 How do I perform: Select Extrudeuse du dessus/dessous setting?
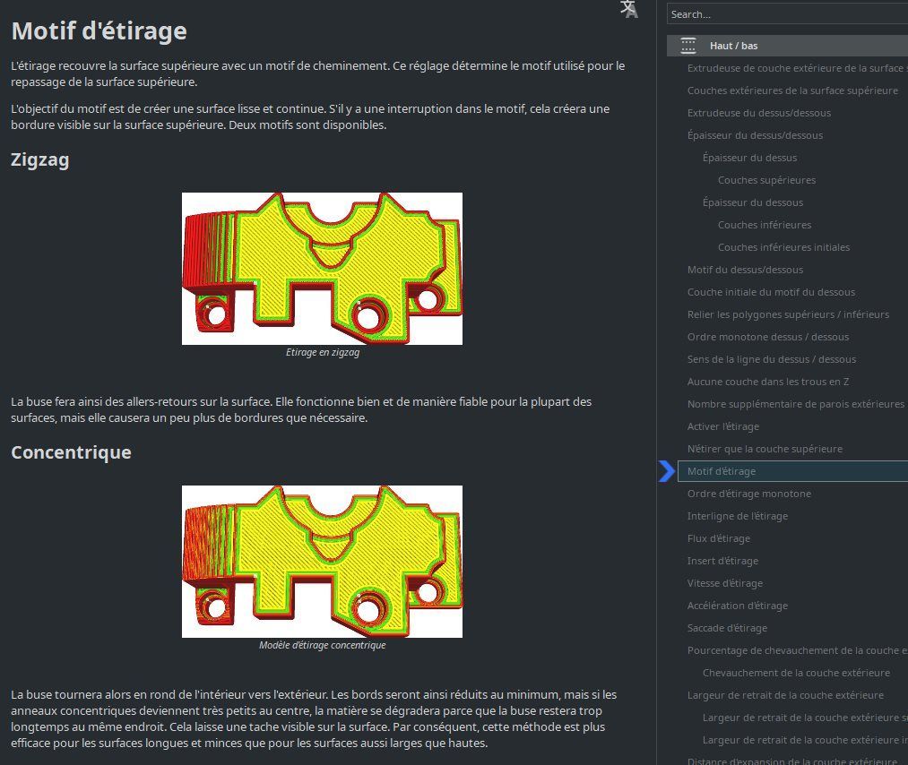[758, 113]
